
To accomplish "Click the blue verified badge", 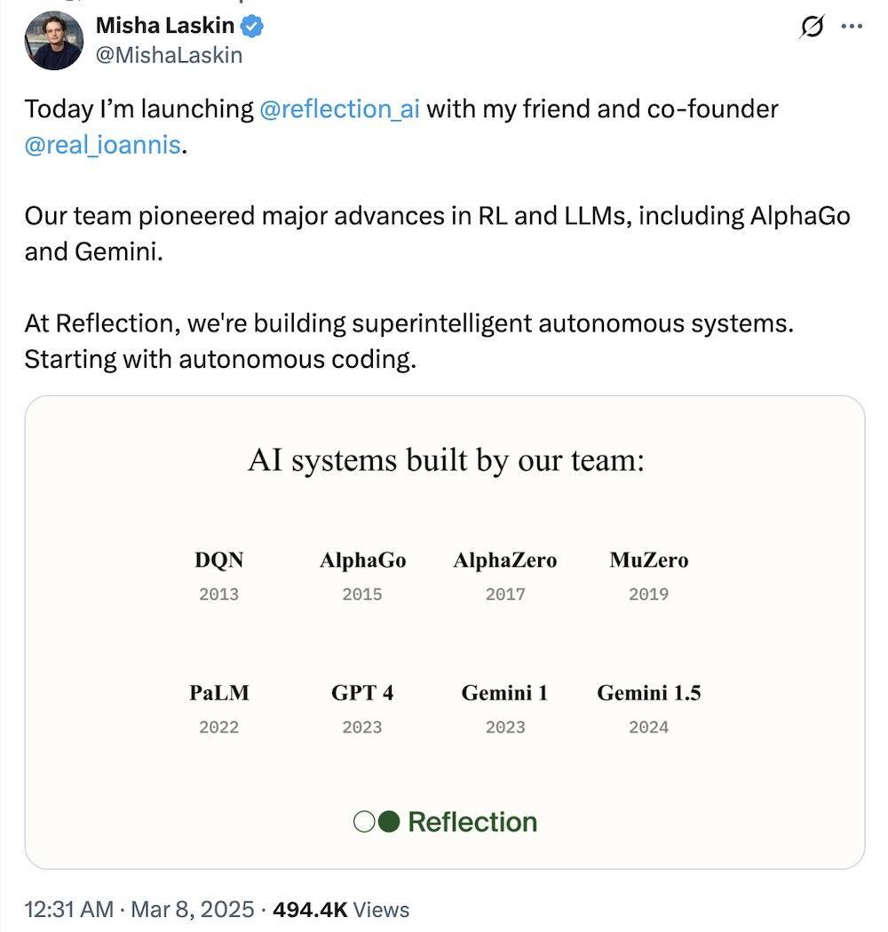I will click(253, 28).
